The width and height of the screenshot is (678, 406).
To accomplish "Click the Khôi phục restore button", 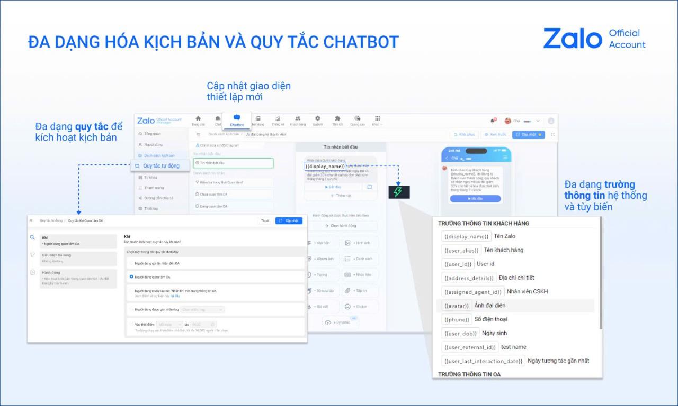I will tap(465, 135).
